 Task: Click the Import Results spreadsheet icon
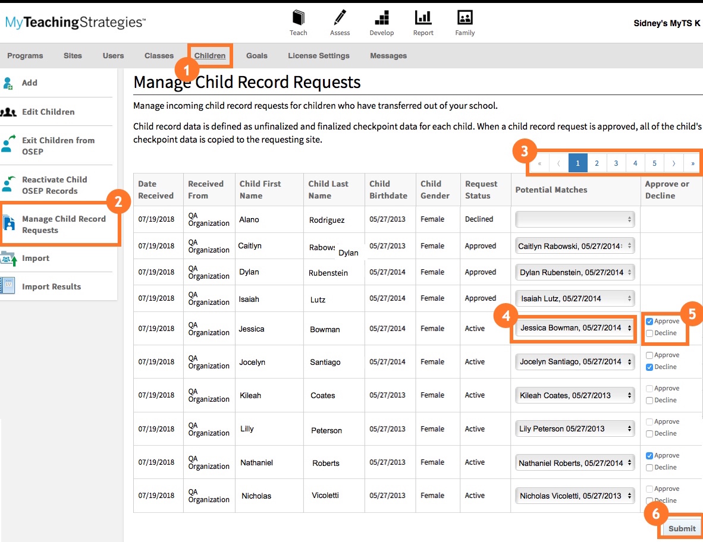8,286
